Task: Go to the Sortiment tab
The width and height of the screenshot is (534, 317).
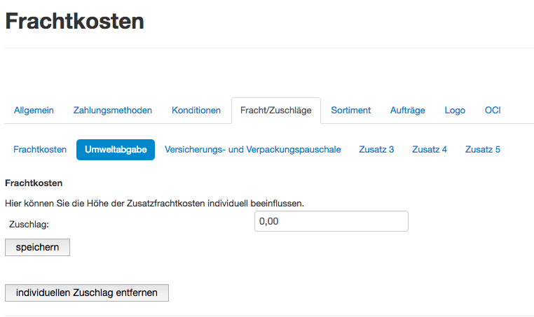Action: point(351,111)
